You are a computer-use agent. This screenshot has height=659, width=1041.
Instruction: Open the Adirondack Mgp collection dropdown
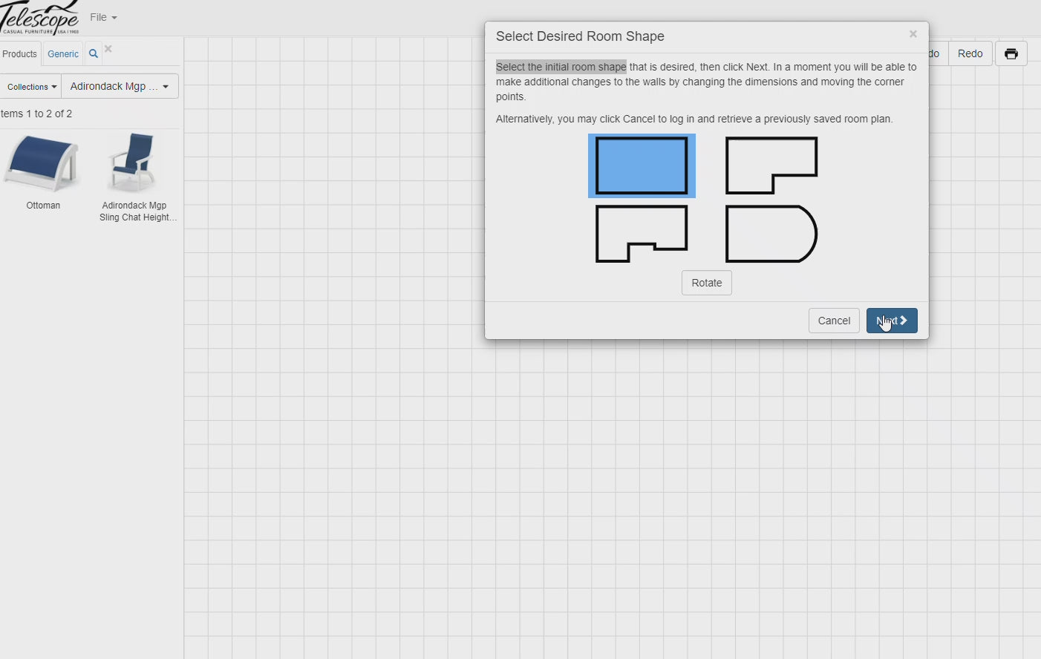(x=120, y=87)
